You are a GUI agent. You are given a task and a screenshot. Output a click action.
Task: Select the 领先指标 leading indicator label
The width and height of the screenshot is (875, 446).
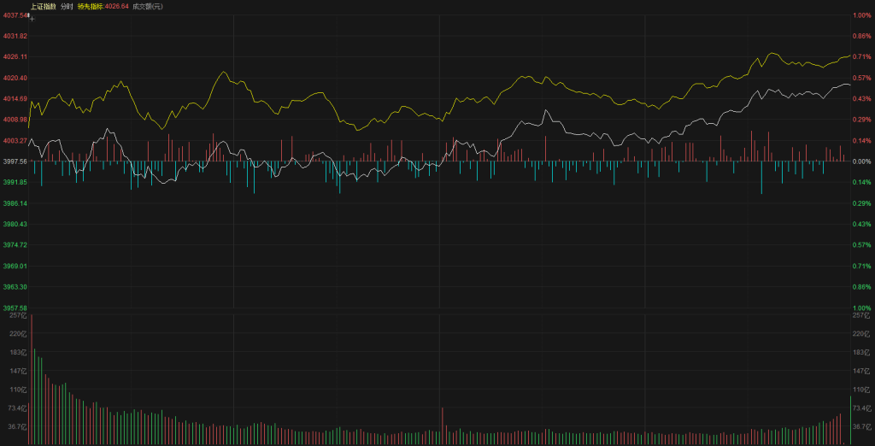(x=89, y=6)
